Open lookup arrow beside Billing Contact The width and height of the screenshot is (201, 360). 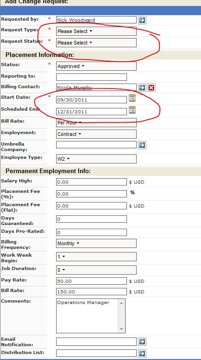(x=142, y=87)
